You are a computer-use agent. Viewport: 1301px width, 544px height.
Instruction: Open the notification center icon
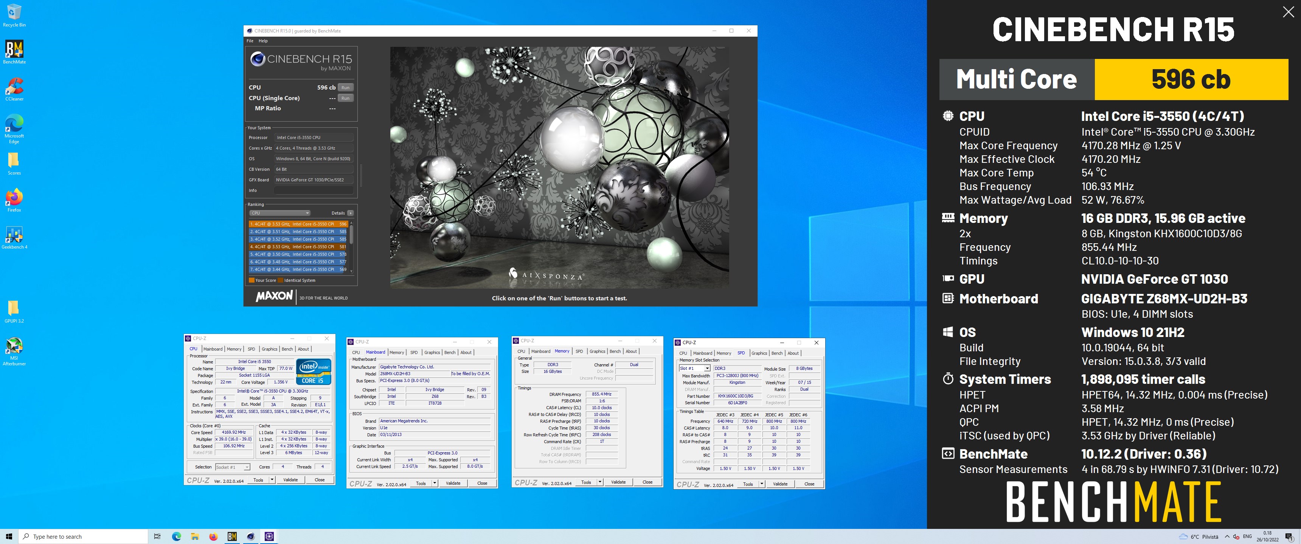pos(1289,536)
